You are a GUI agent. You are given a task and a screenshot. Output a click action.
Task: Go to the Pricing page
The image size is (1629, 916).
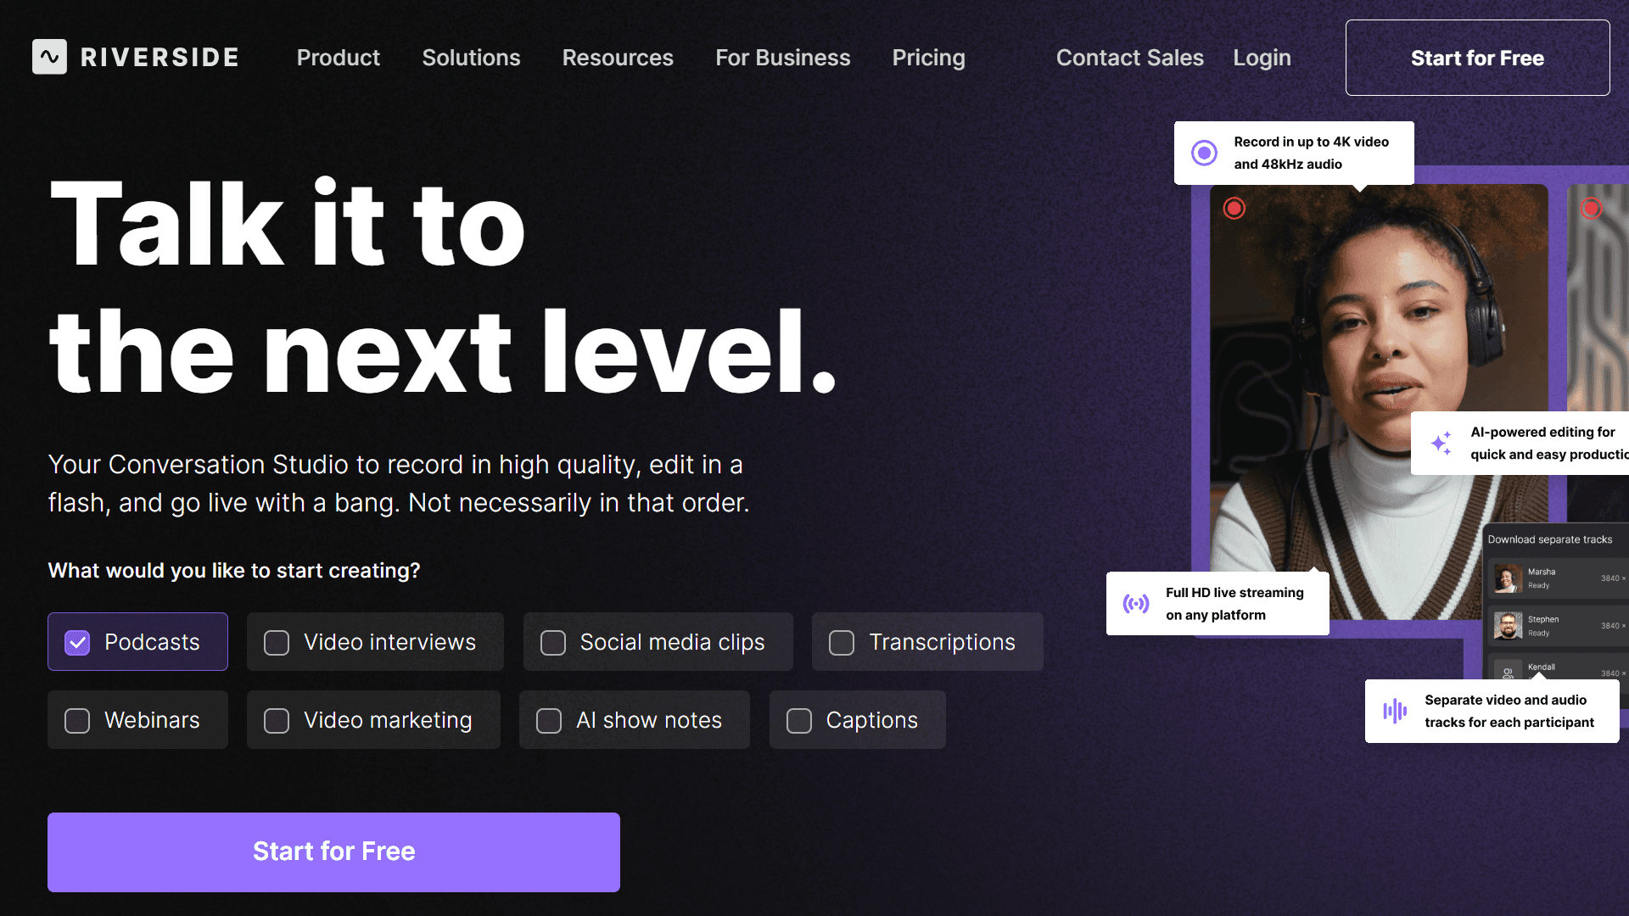[928, 58]
